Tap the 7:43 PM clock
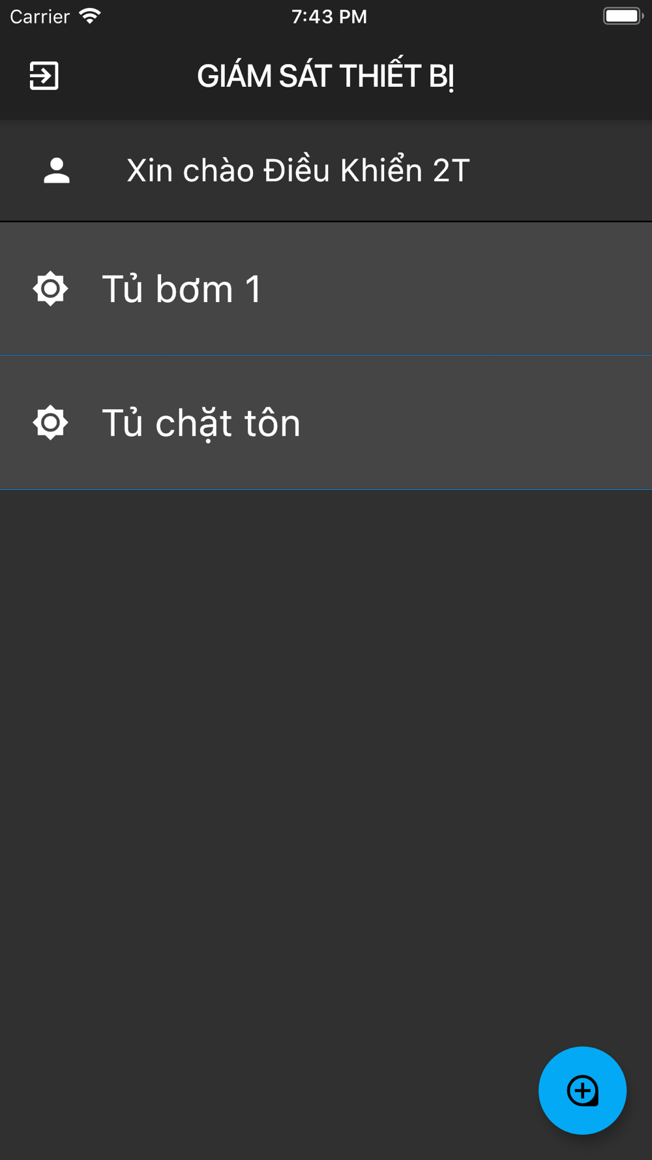Viewport: 652px width, 1160px height. (x=329, y=16)
